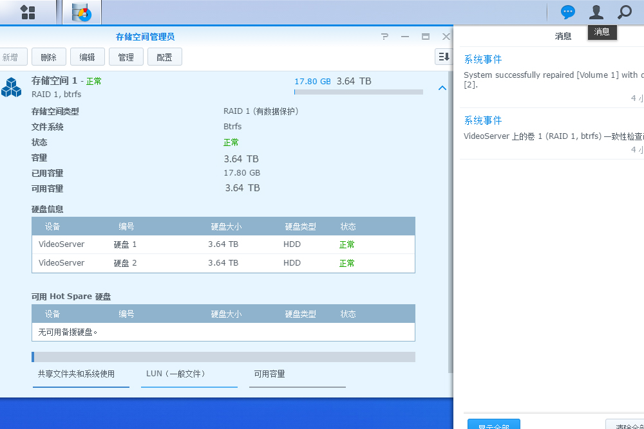Viewport: 644px width, 429px height.
Task: Click the 新增 button
Action: click(13, 57)
